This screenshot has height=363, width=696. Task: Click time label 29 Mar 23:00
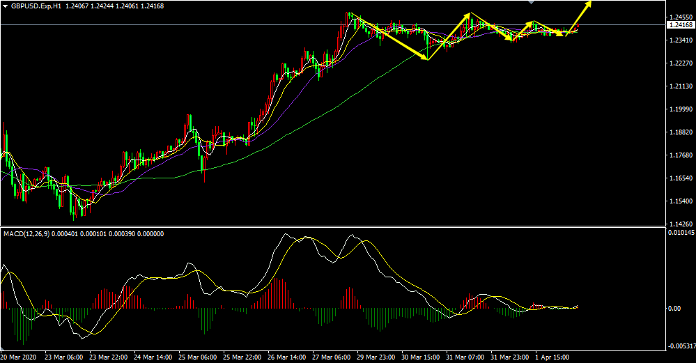[376, 357]
